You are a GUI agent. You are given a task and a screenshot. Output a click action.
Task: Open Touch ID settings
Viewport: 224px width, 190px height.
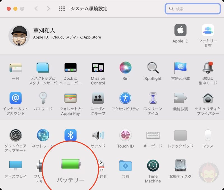(x=125, y=136)
